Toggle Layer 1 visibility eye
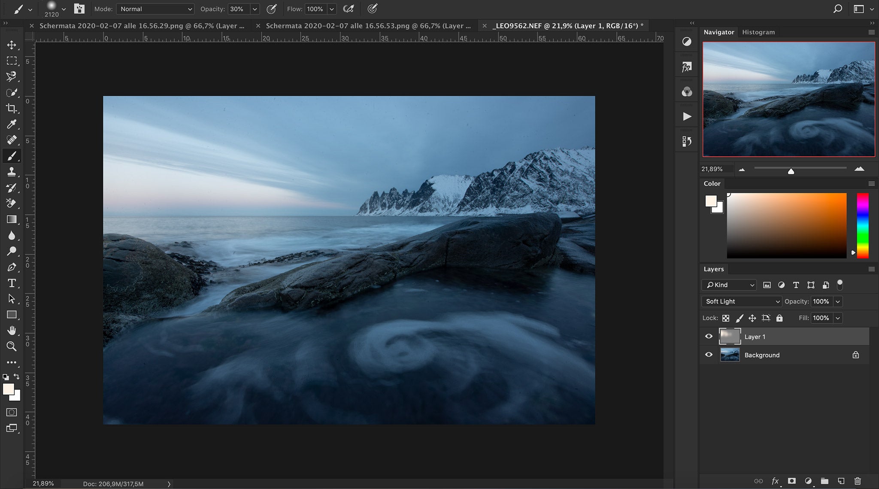Viewport: 879px width, 489px height. pyautogui.click(x=709, y=336)
